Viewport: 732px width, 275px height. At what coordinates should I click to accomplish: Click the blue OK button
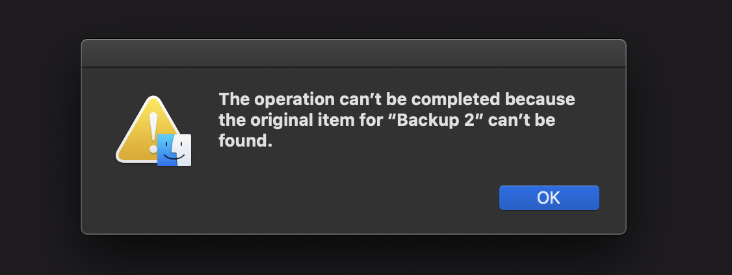(549, 198)
